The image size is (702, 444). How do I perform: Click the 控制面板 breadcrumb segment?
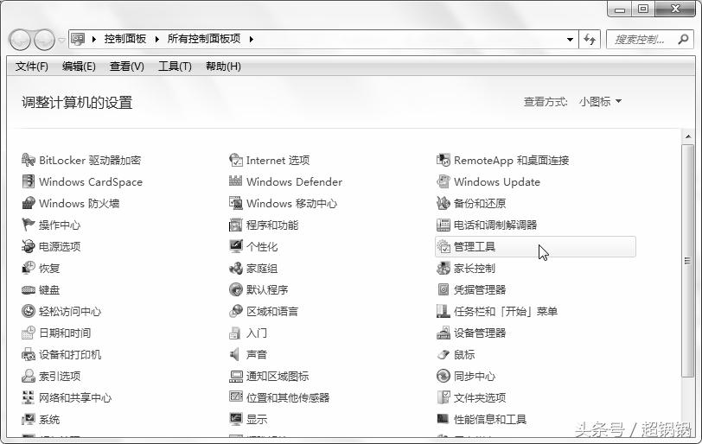(x=125, y=39)
